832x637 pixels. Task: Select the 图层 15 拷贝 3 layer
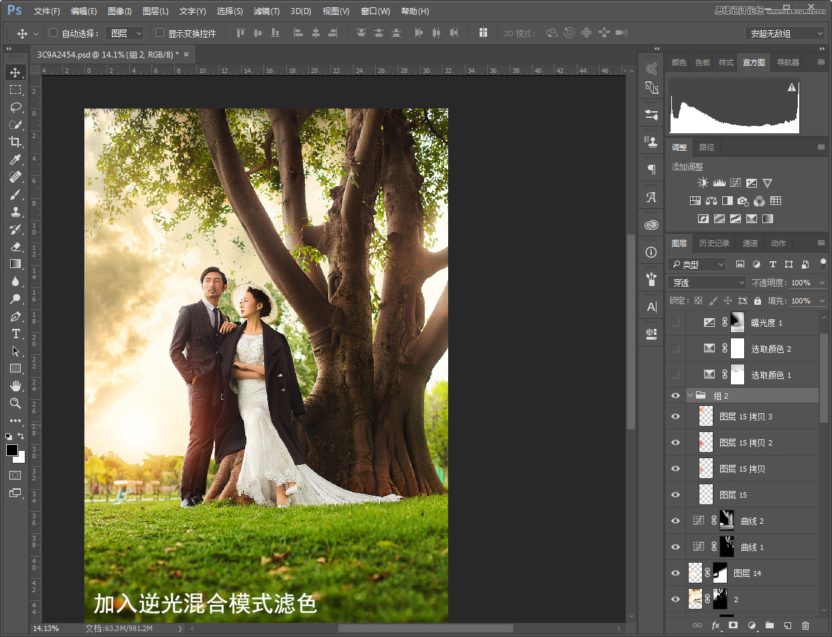click(746, 417)
